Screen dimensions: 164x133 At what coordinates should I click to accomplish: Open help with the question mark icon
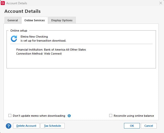coord(8,126)
